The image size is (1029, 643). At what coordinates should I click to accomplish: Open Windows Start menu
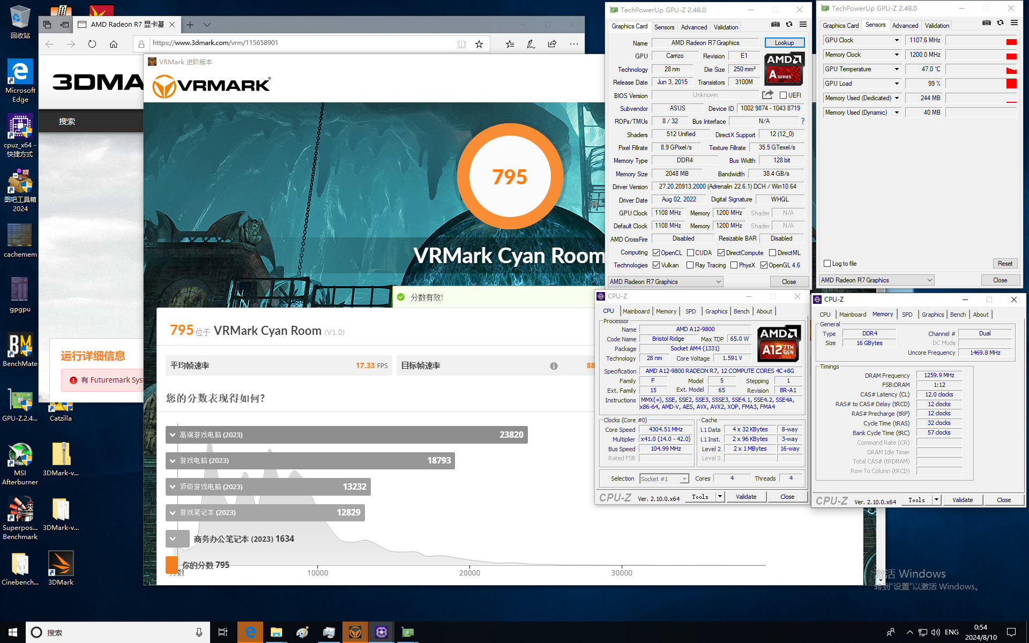point(13,632)
